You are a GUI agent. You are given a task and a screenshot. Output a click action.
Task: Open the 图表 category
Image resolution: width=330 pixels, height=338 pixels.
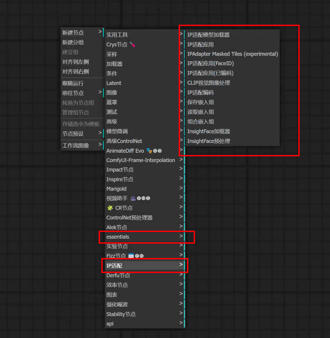click(145, 295)
